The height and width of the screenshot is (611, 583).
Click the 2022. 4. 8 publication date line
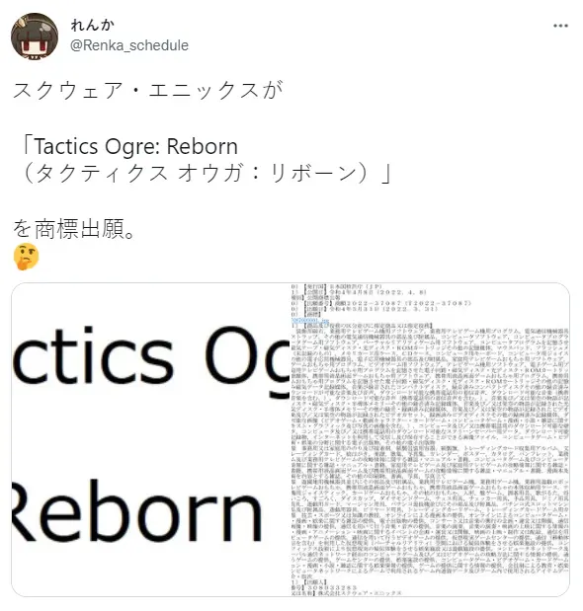[359, 292]
